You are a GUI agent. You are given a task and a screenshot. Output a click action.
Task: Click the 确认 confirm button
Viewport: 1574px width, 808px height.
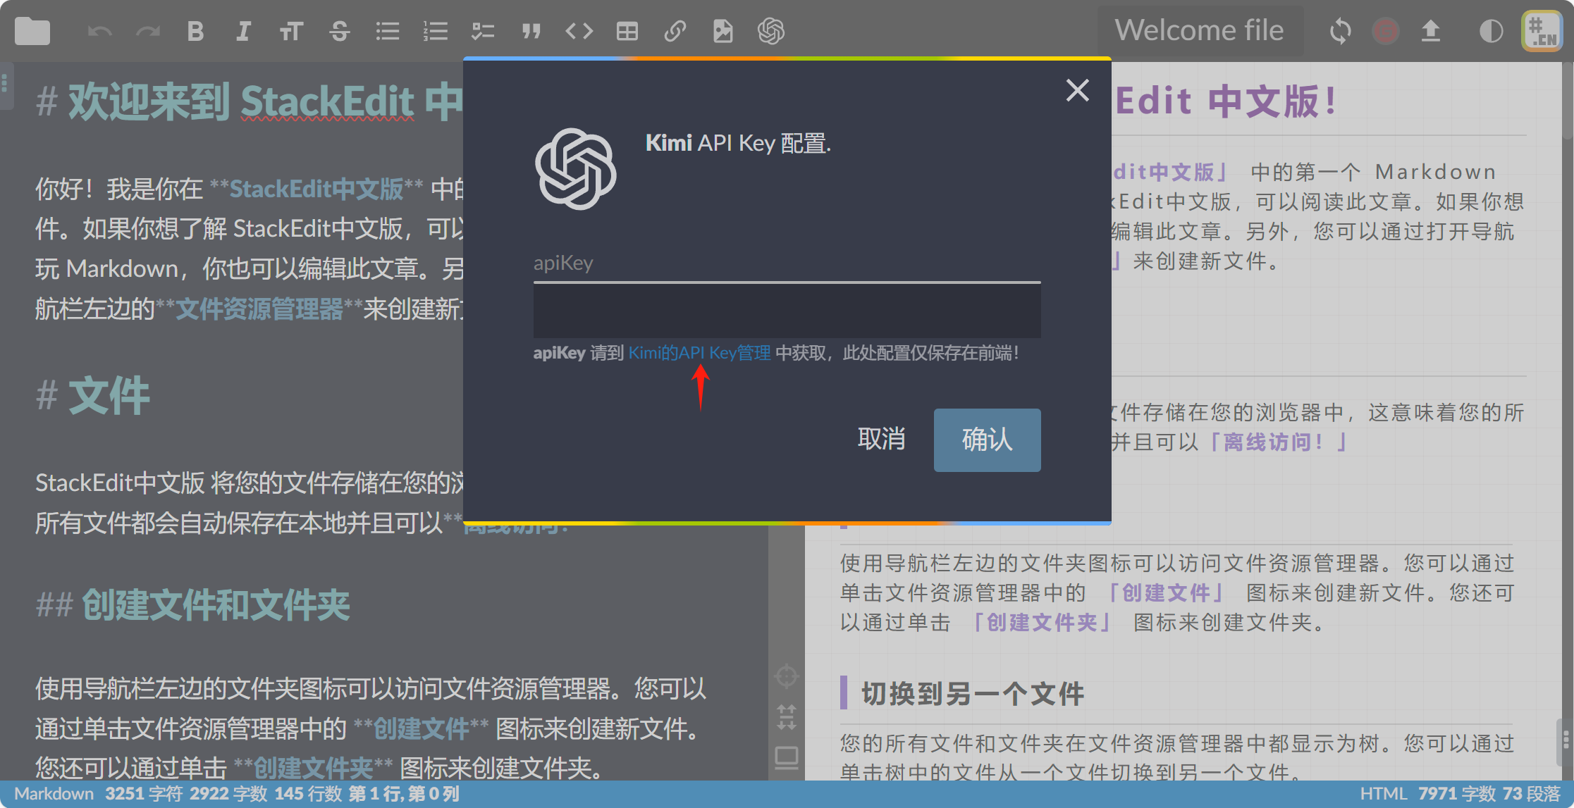click(987, 440)
